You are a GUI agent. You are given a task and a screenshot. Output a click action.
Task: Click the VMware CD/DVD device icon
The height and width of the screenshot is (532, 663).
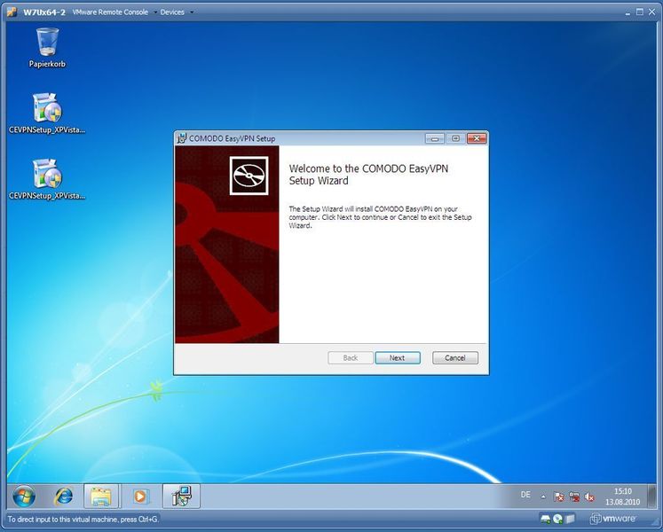coord(557,519)
